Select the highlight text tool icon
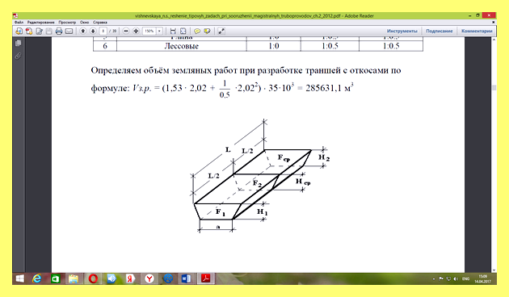Image resolution: width=509 pixels, height=297 pixels. coord(207,31)
